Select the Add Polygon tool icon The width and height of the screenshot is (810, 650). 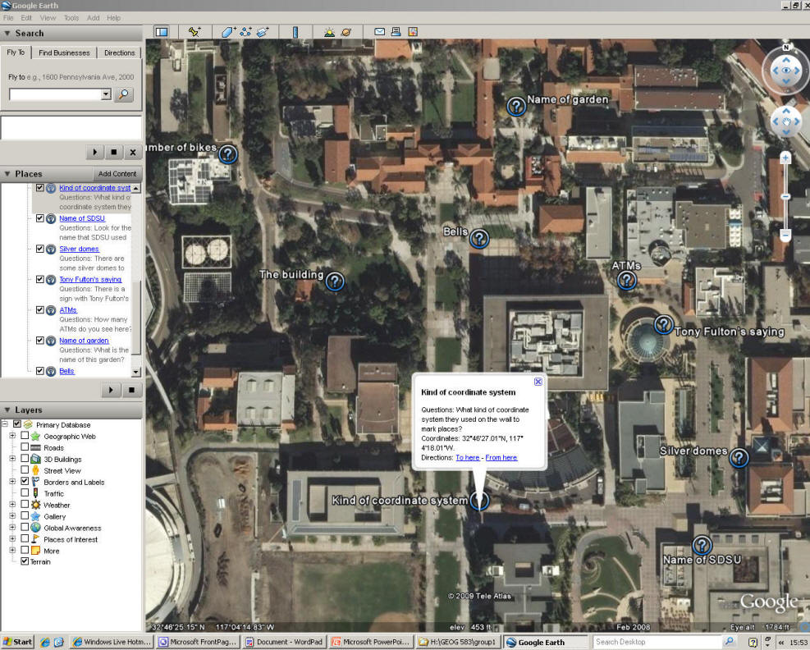228,32
